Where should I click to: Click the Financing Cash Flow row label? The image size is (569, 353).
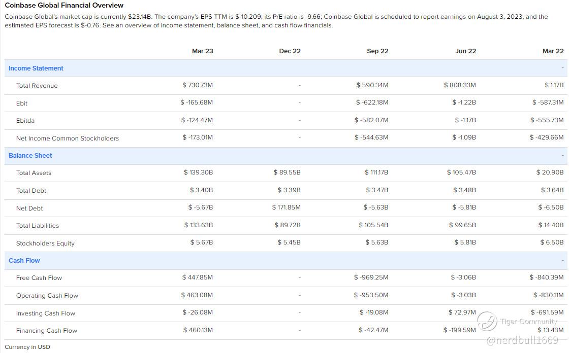pyautogui.click(x=46, y=331)
